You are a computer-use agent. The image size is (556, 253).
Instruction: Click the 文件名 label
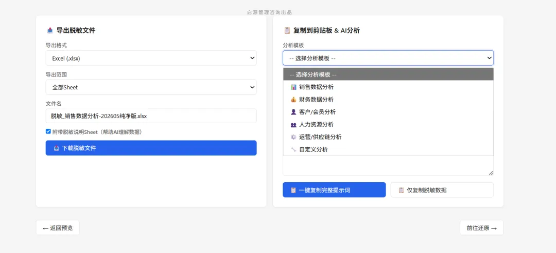[54, 104]
